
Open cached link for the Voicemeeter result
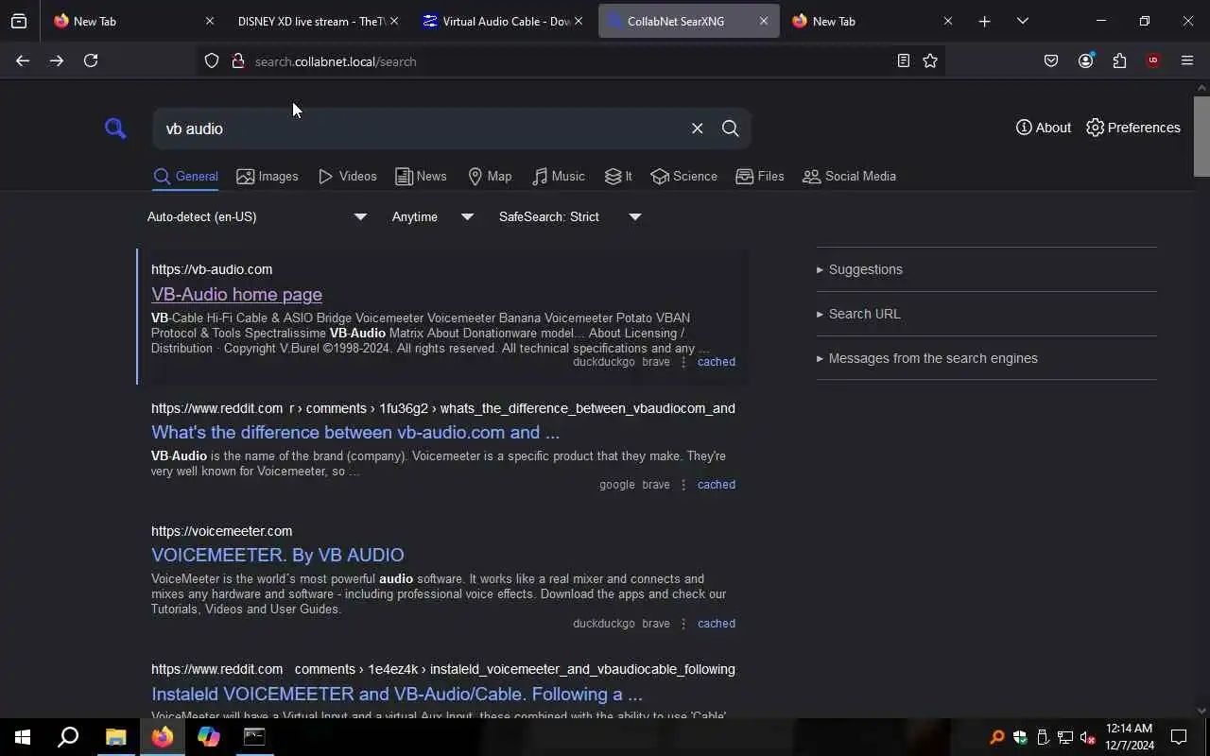coord(717,624)
